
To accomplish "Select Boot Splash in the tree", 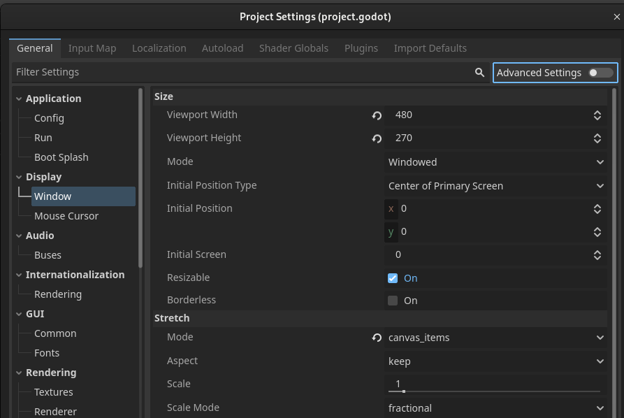I will tap(61, 157).
